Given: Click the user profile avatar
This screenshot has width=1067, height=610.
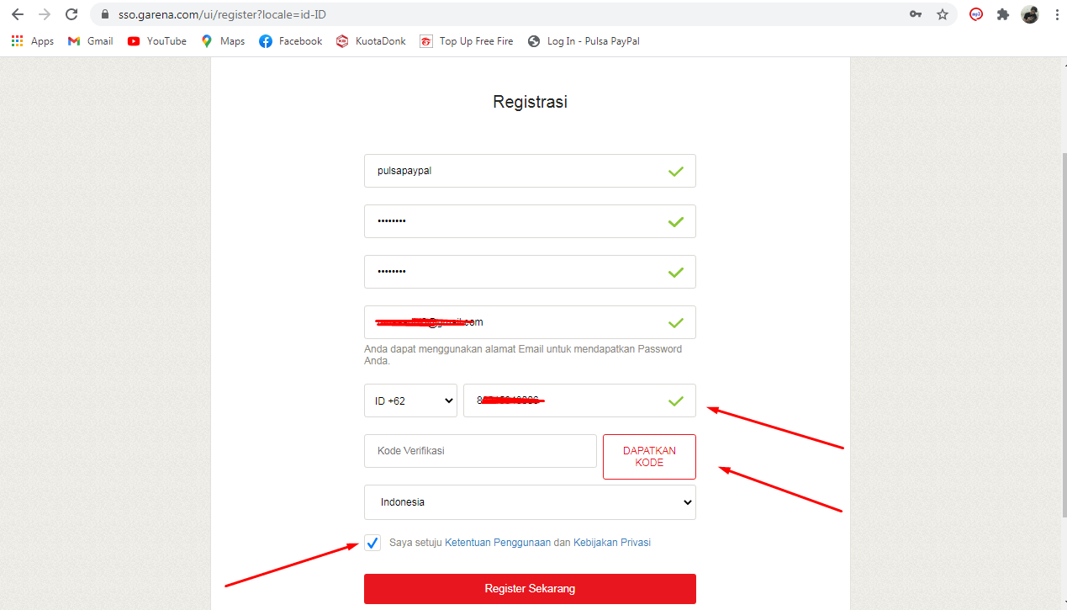Looking at the screenshot, I should pos(1030,14).
